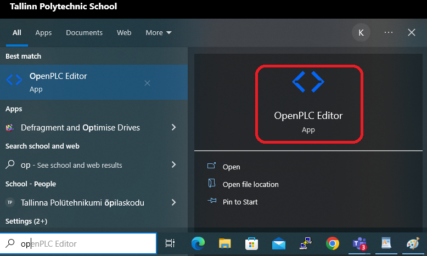The image size is (427, 256).
Task: Open the Paint app from taskbar
Action: [x=413, y=243]
